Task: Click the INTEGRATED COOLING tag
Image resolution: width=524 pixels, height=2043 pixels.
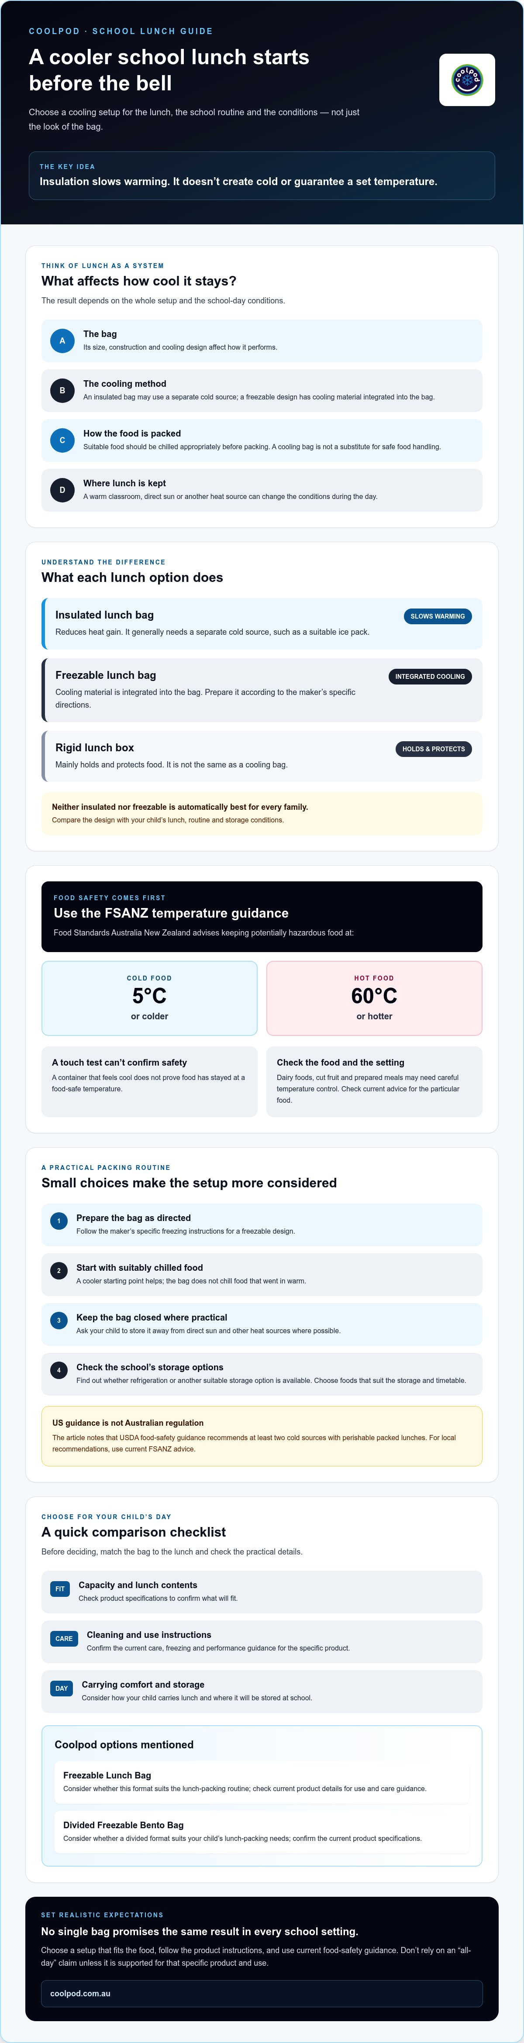Action: (x=430, y=677)
